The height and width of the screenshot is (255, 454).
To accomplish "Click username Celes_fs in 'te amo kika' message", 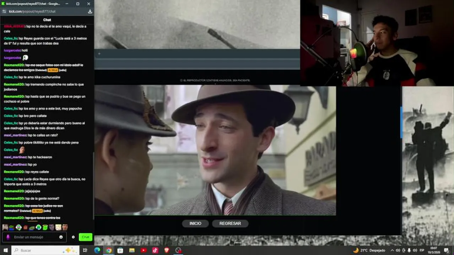I will [11, 77].
